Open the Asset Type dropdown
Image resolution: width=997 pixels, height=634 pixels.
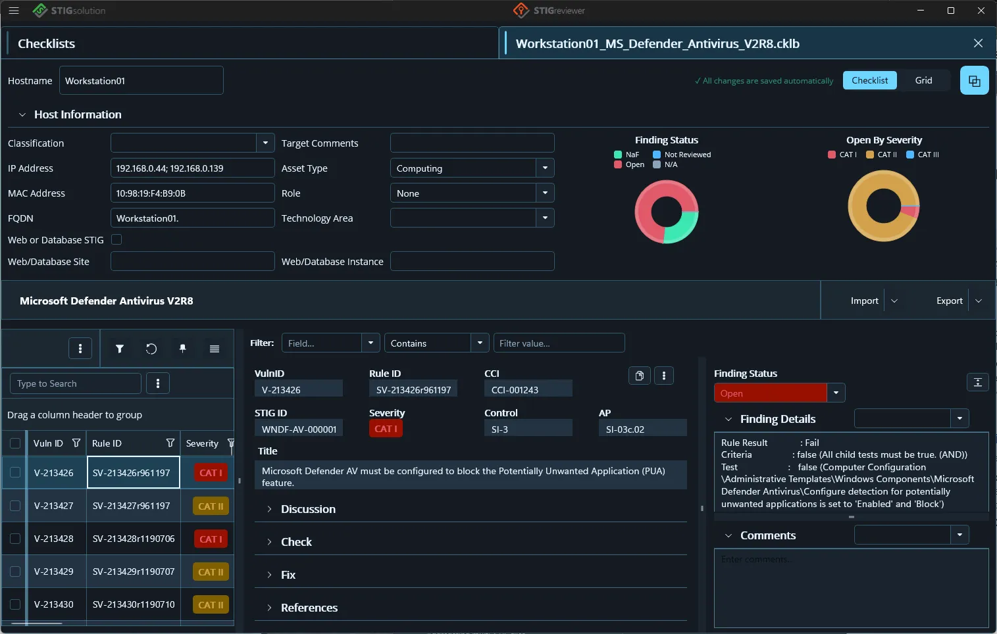[x=545, y=168]
